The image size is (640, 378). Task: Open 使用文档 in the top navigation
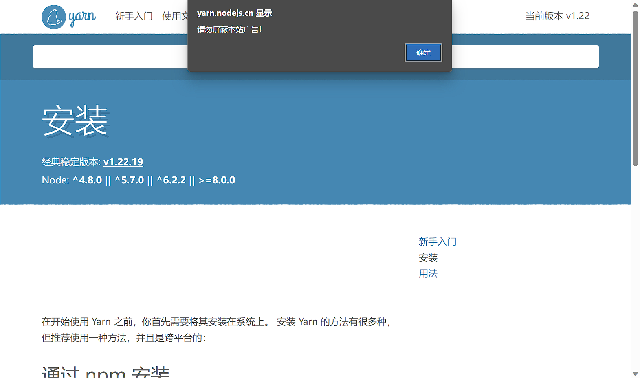[174, 16]
